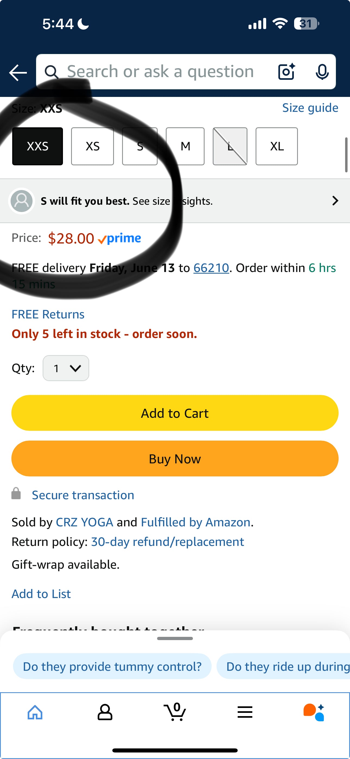Tap the back arrow icon
This screenshot has height=759, width=350.
[x=18, y=72]
